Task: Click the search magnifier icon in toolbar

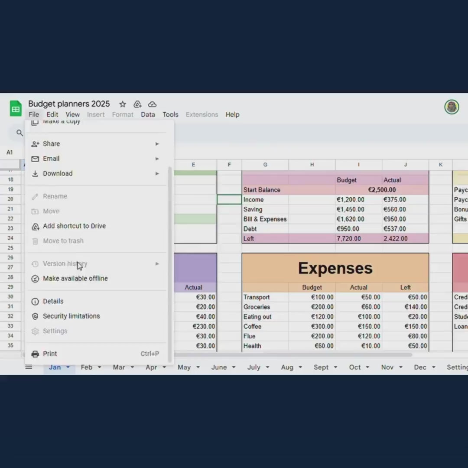Action: pos(19,133)
